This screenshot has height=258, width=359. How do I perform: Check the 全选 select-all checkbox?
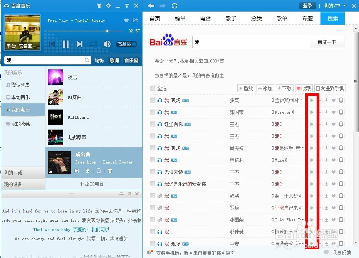[x=152, y=88]
